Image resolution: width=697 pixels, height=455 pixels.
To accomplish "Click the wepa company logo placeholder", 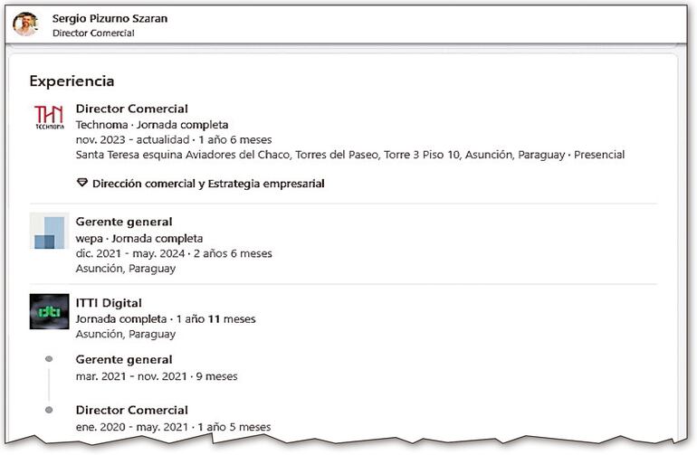I will [x=48, y=232].
